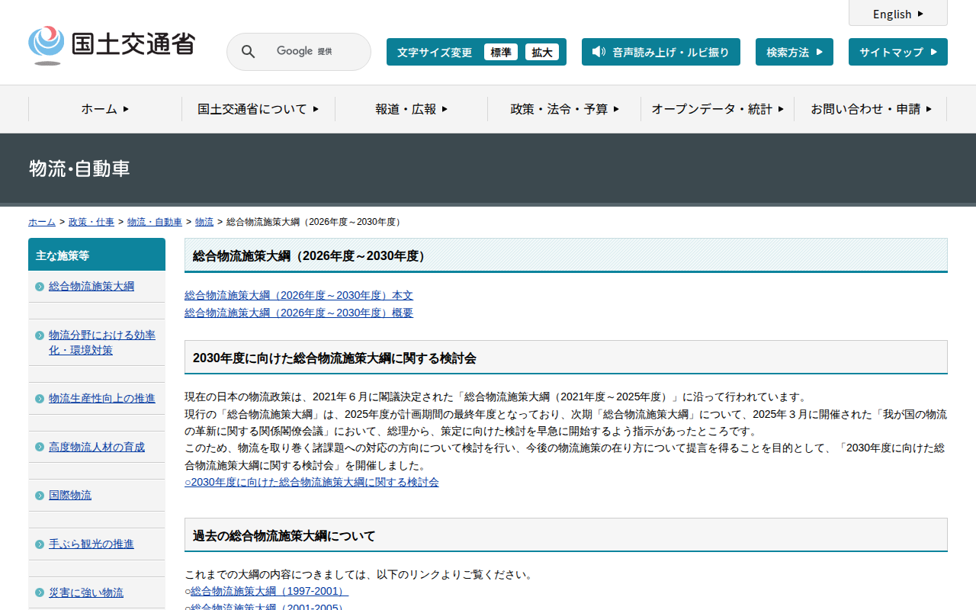Click the MLIT logo in the header
This screenshot has height=610, width=976.
point(112,45)
